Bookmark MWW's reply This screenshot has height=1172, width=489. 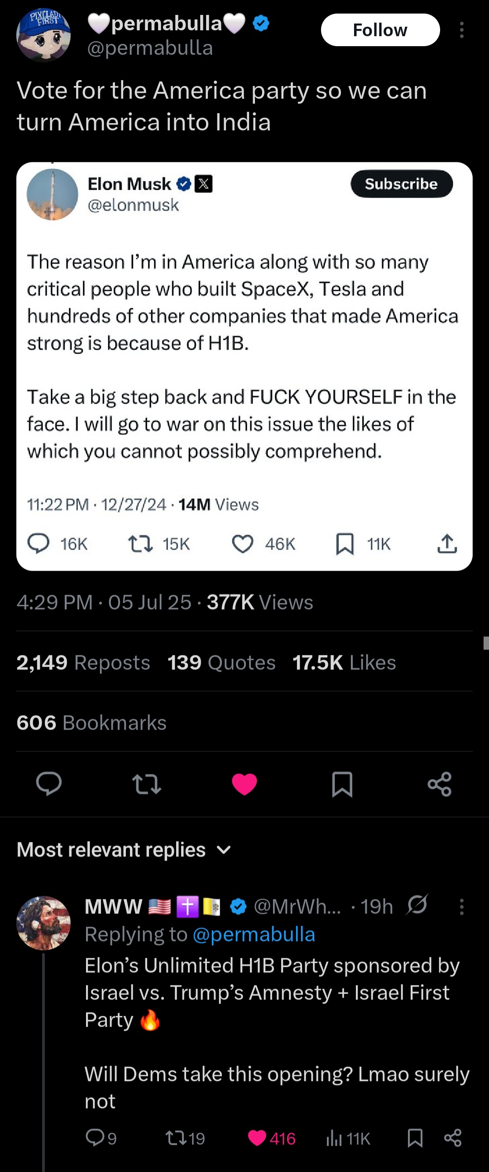(x=415, y=1138)
